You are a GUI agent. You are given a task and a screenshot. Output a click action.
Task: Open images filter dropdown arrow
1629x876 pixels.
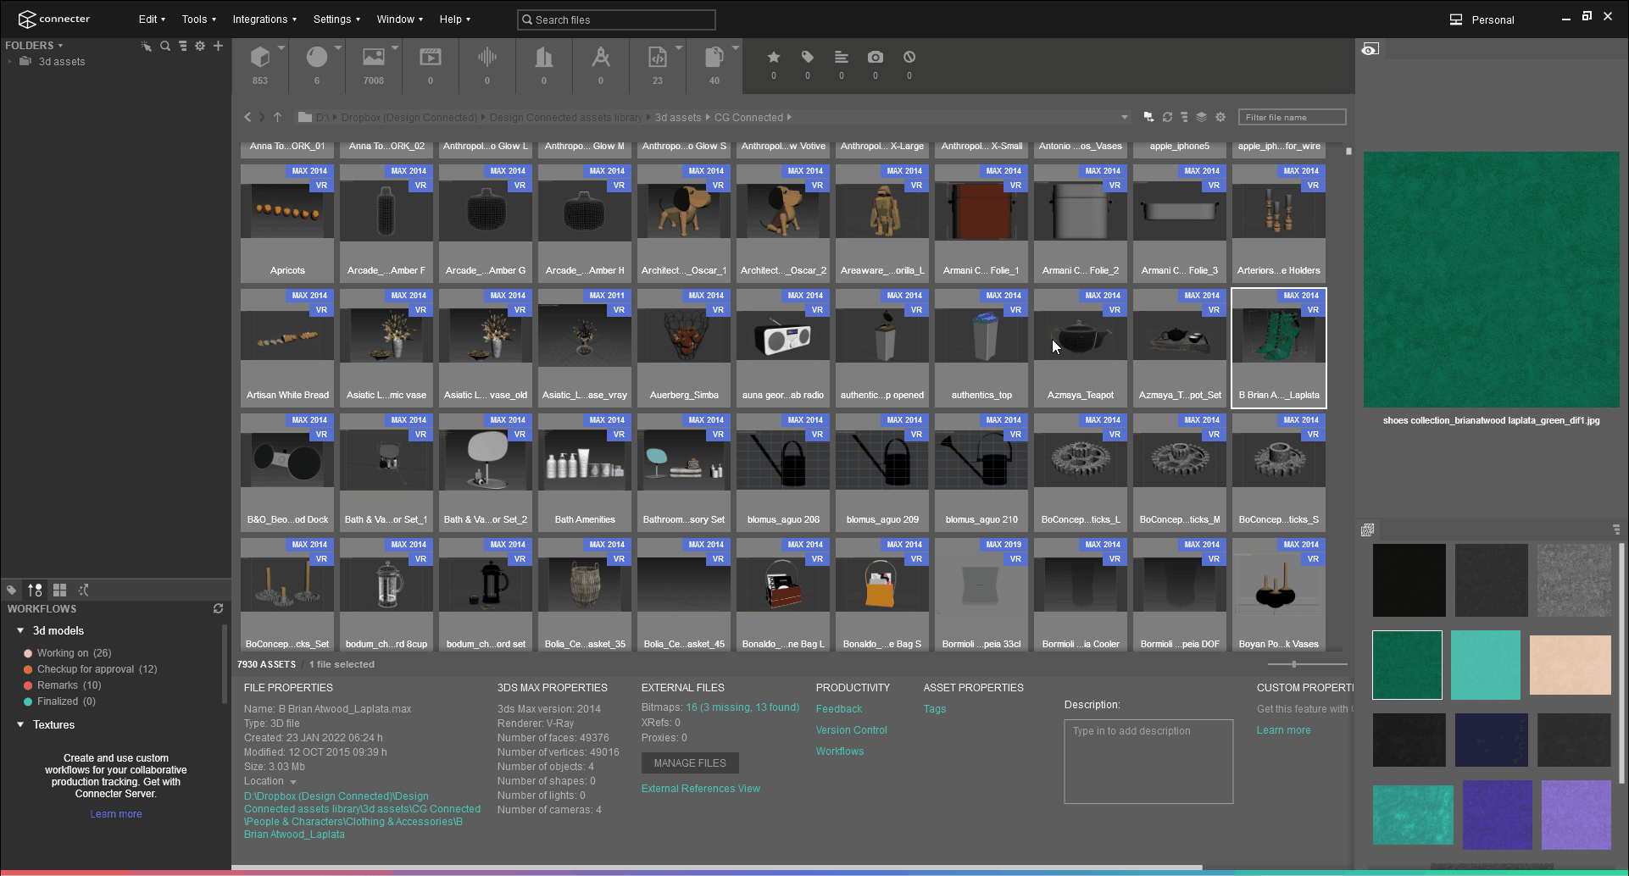395,47
